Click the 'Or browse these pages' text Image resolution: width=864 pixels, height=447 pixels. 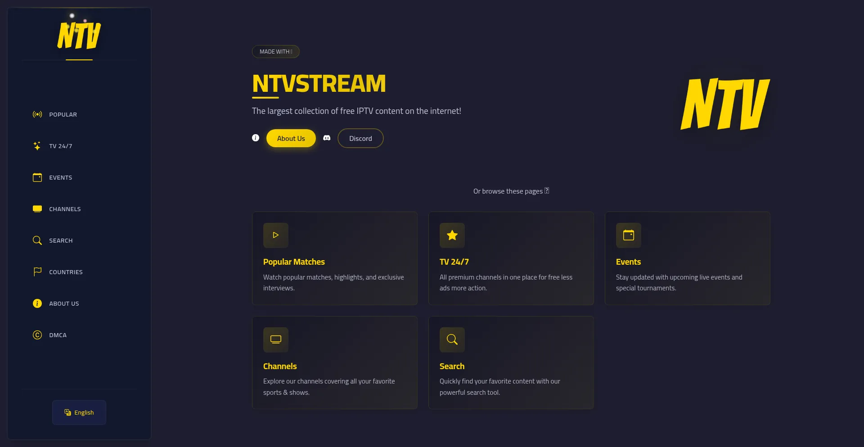pos(511,191)
